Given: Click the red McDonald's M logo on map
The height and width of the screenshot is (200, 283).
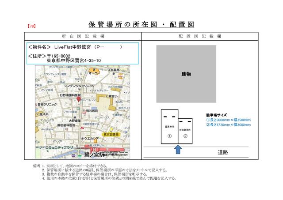Looking at the screenshot, I should 82,128.
